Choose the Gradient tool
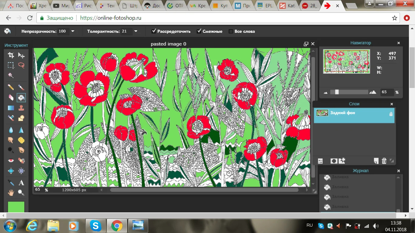This screenshot has width=415, height=233. pyautogui.click(x=11, y=108)
